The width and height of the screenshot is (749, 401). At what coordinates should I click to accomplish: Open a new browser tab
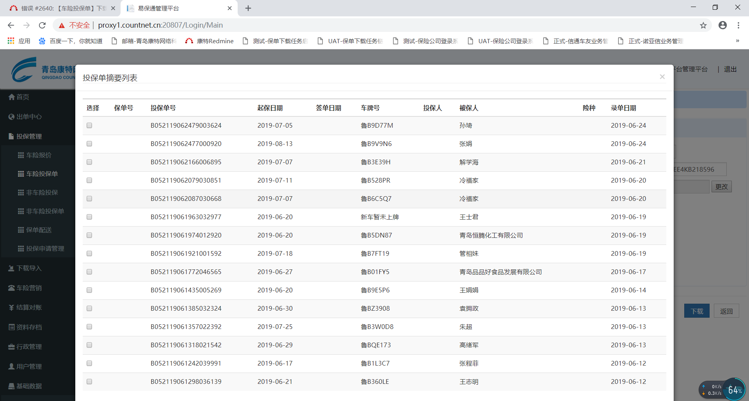point(248,8)
